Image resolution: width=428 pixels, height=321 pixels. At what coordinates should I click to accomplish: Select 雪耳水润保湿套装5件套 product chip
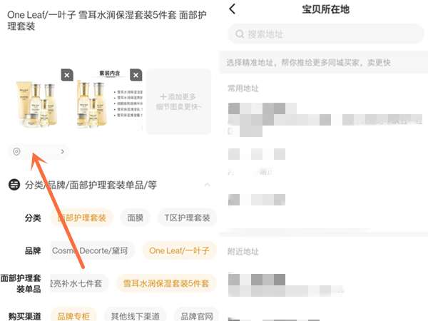coord(166,283)
